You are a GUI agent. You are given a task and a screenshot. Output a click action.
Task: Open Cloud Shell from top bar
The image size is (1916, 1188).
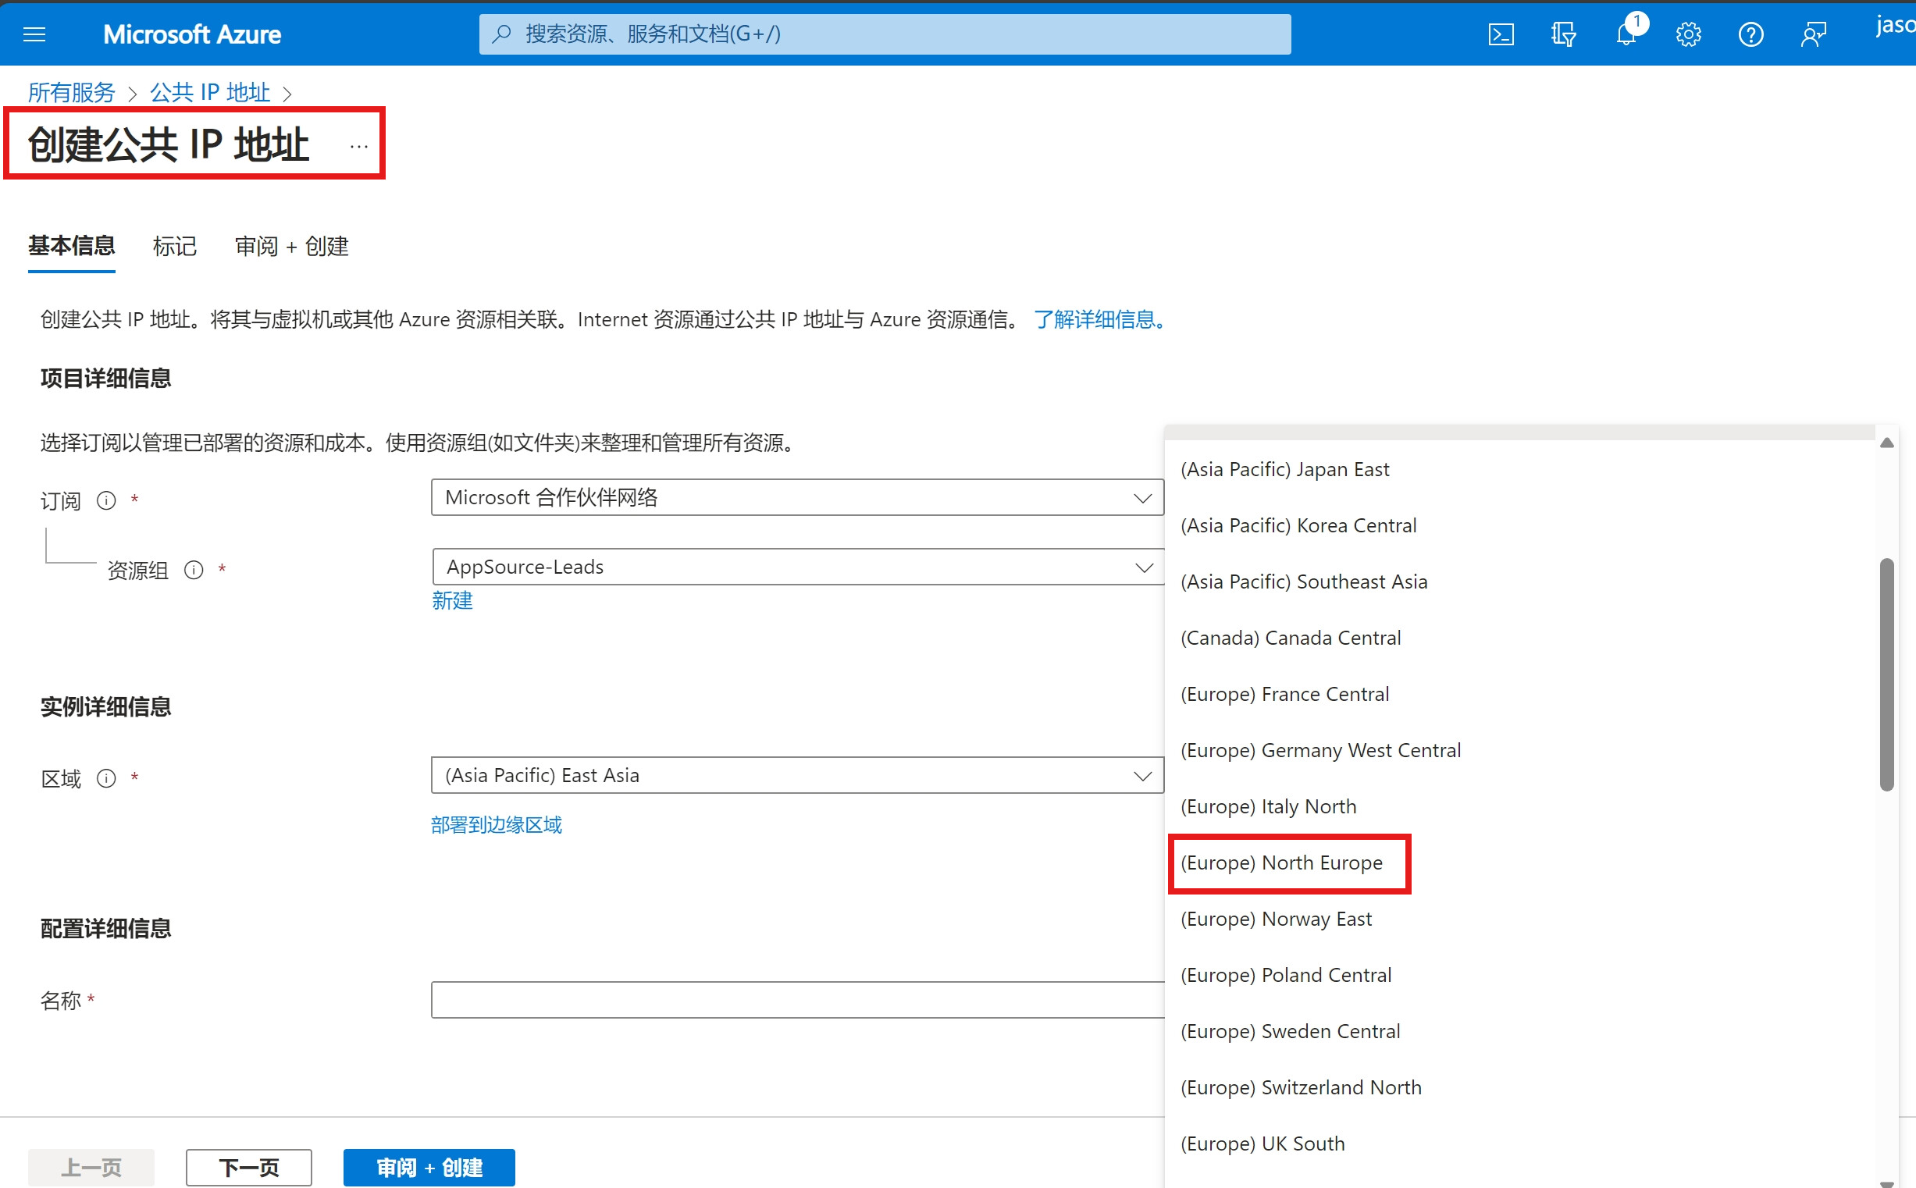[x=1501, y=34]
